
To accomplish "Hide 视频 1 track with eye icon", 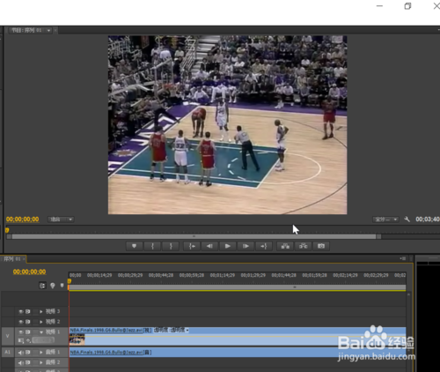I will (x=21, y=332).
